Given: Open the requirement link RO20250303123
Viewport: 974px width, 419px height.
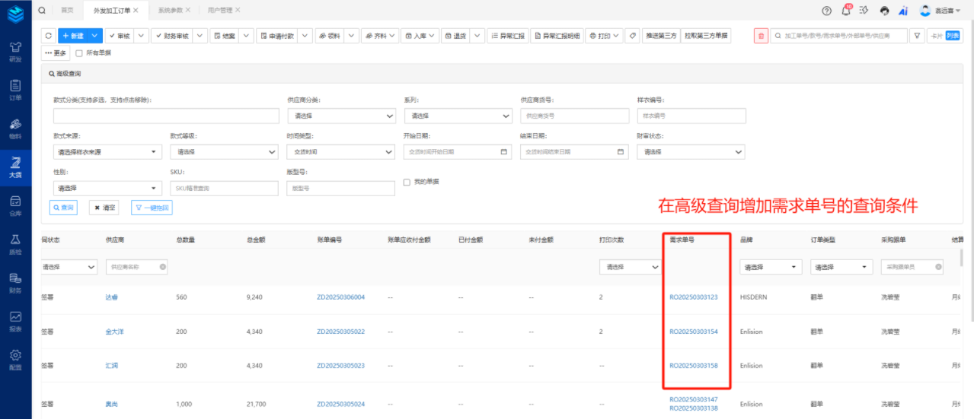Looking at the screenshot, I should [x=693, y=297].
